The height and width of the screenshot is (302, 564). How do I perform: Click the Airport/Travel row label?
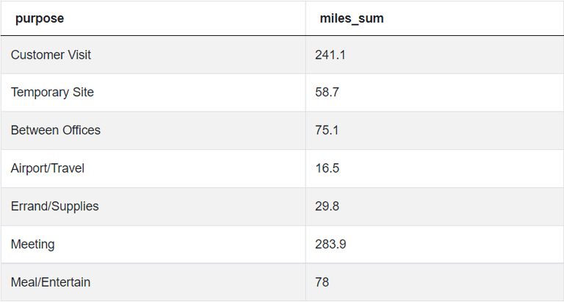(x=48, y=168)
